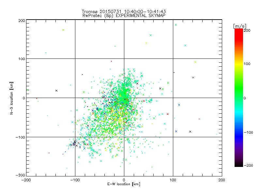The width and height of the screenshot is (261, 196).
Task: Select the red dot in the lower-left quadrant
Action: click(x=49, y=153)
